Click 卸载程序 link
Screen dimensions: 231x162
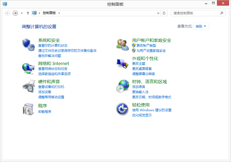tap(45, 112)
